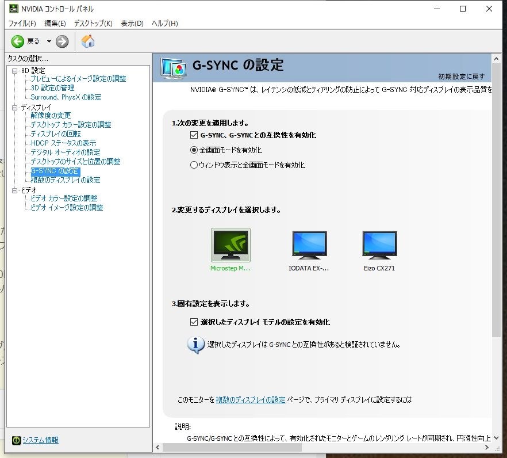Select the Microstep display thumbnail
Image resolution: width=507 pixels, height=458 pixels.
[x=231, y=245]
